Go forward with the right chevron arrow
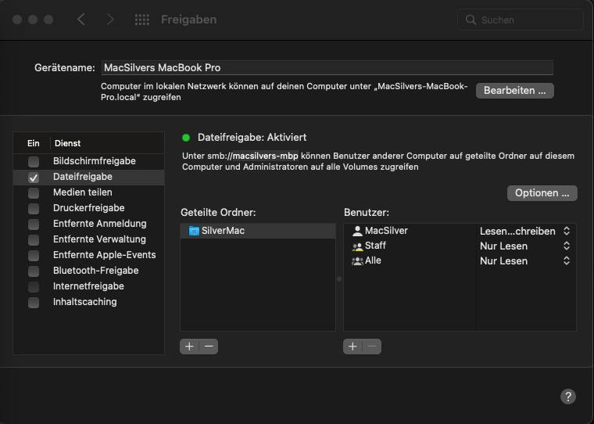 pos(110,20)
